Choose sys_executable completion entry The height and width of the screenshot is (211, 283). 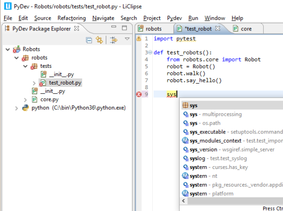(232, 132)
